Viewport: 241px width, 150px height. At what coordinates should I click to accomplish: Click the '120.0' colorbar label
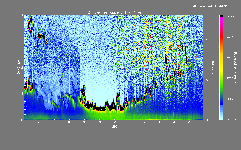230,78
